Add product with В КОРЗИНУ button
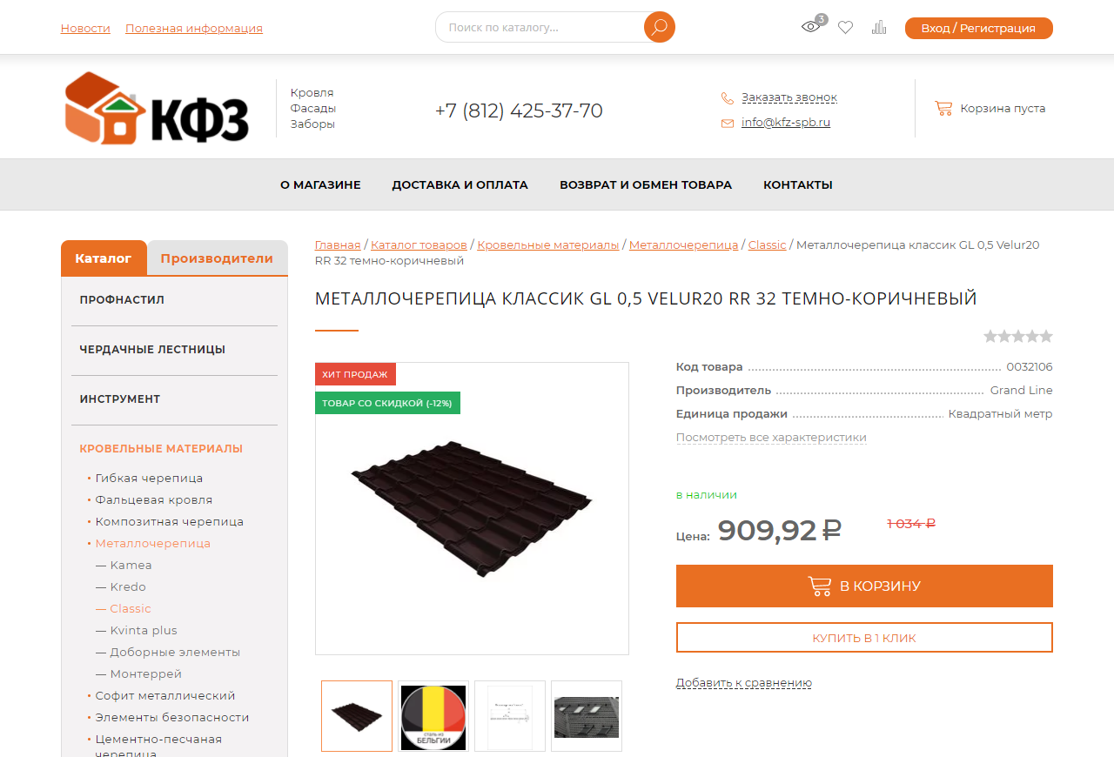This screenshot has width=1114, height=757. (864, 586)
